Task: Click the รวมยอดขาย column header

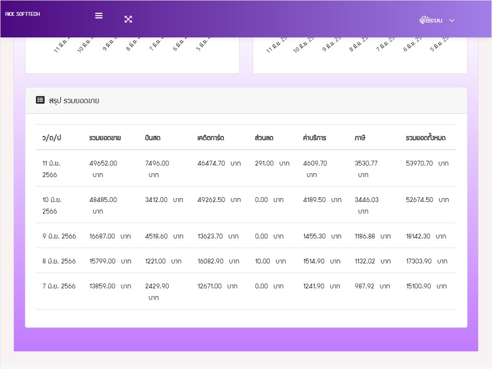Action: (105, 138)
